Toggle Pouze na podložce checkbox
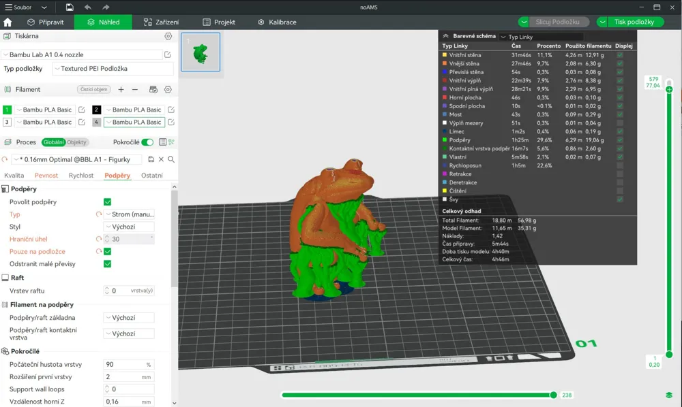This screenshot has height=407, width=682. (x=108, y=251)
